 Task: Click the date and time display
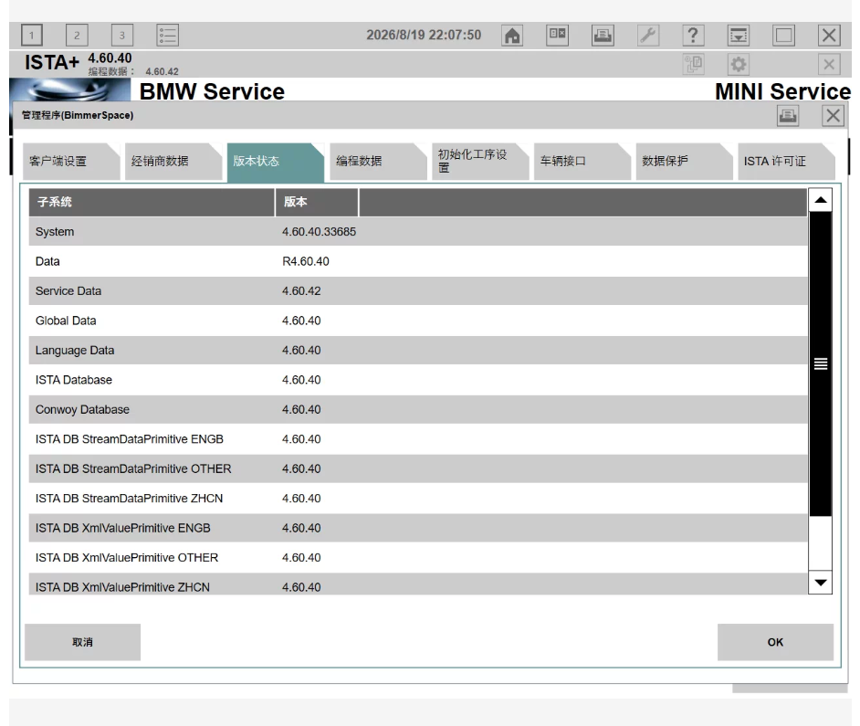point(424,35)
